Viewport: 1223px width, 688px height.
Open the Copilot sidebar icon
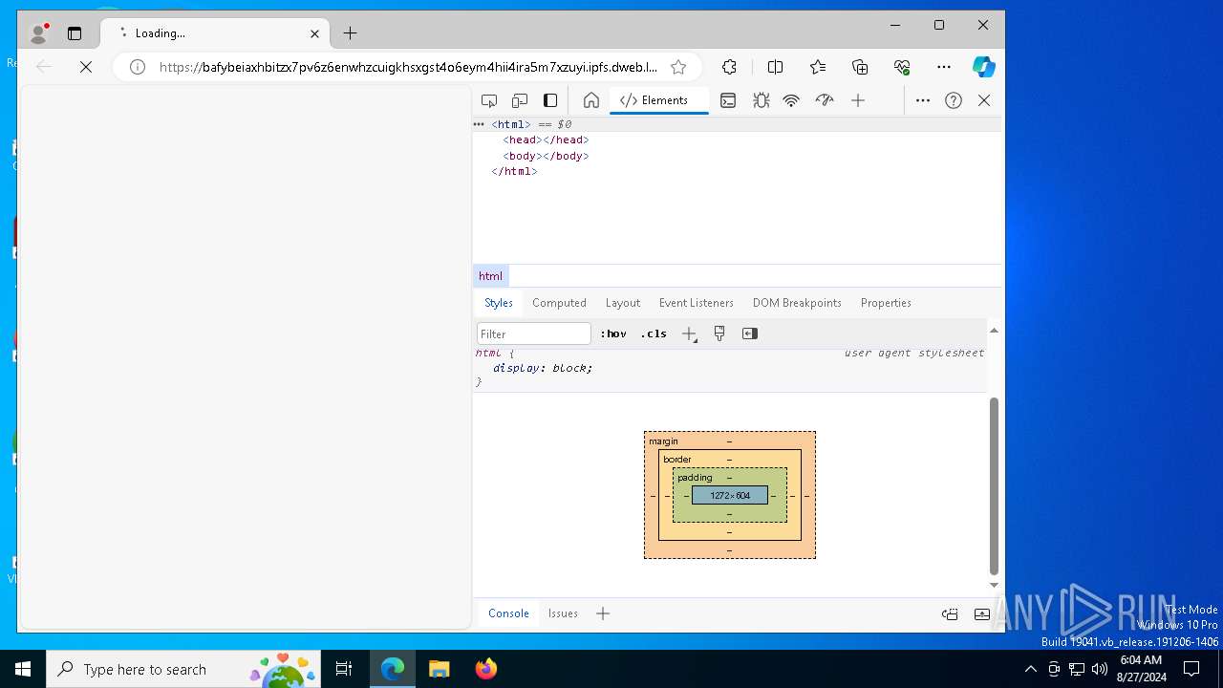984,67
